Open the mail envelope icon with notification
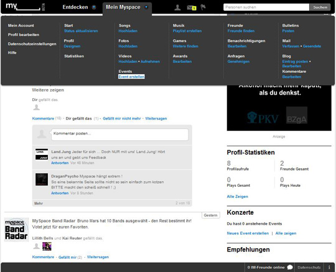The image size is (336, 272). pos(192,7)
